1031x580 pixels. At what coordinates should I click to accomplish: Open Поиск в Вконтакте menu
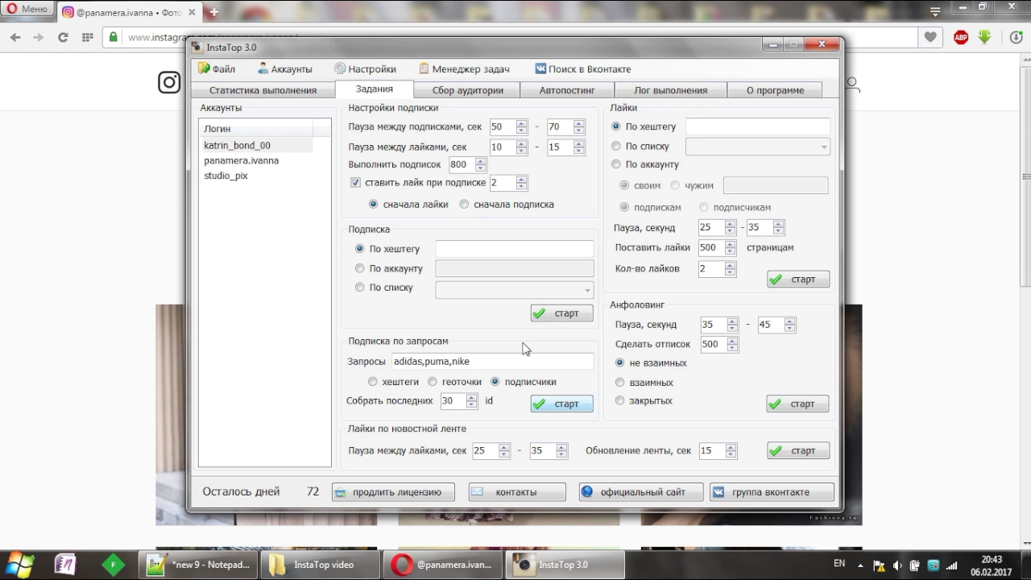pyautogui.click(x=583, y=69)
